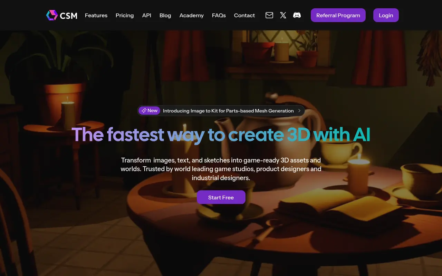Jump to FAQs from the navbar

click(219, 16)
